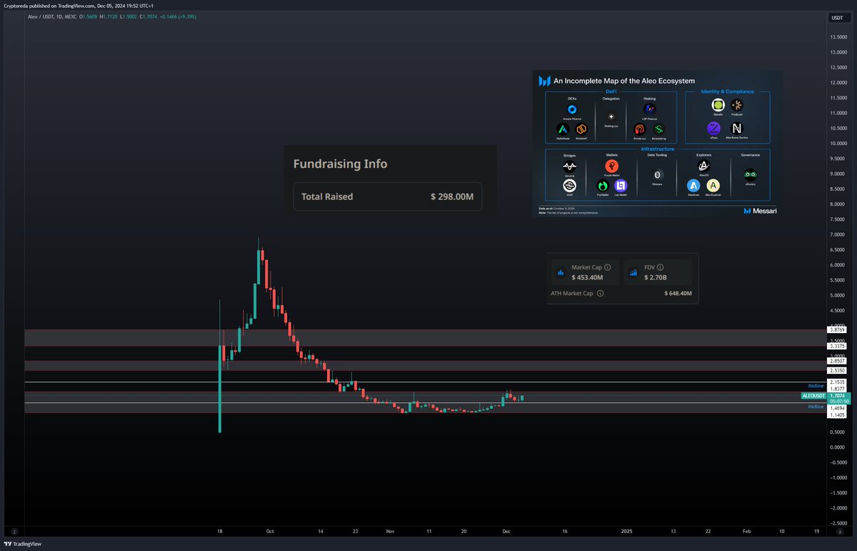
Task: Click the Messari logo beside the ecosystem title
Action: 545,81
